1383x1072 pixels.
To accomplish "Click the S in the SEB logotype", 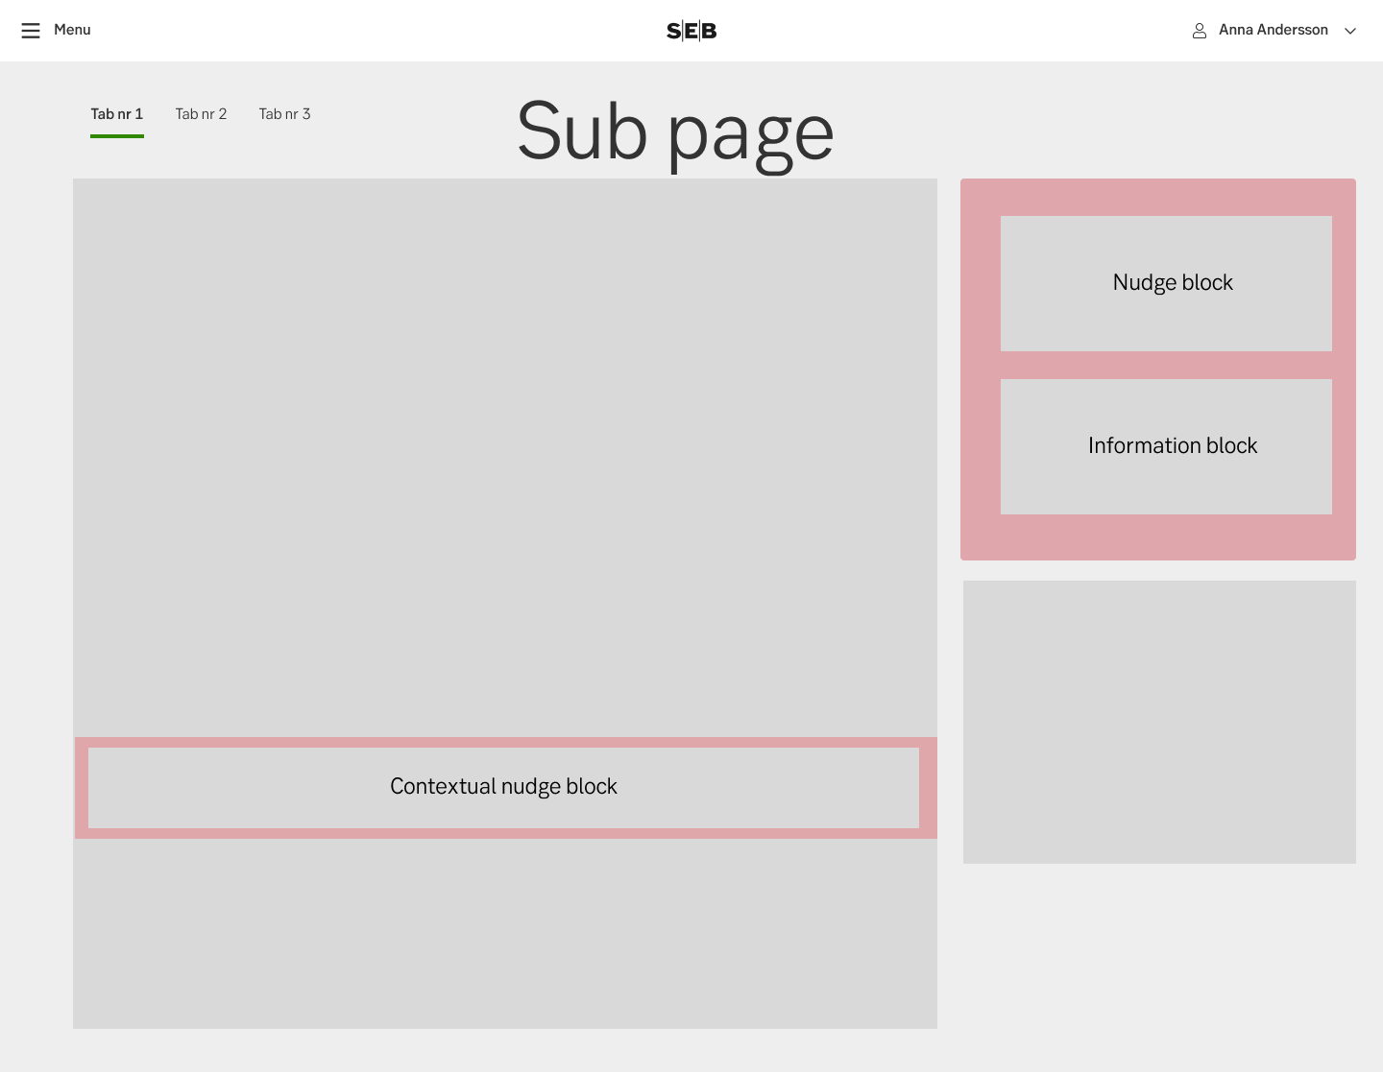I will tap(675, 30).
